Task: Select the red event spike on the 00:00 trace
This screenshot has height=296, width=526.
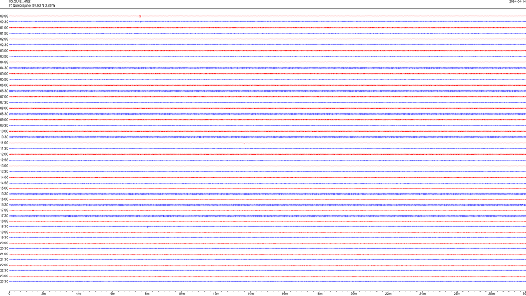Action: coord(140,16)
